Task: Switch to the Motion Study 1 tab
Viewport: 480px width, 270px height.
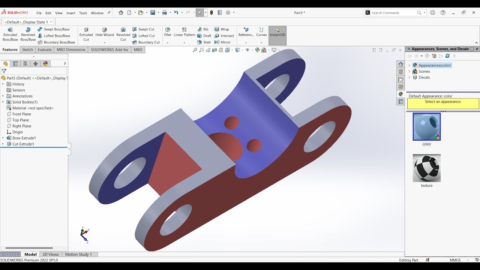Action: pyautogui.click(x=78, y=254)
